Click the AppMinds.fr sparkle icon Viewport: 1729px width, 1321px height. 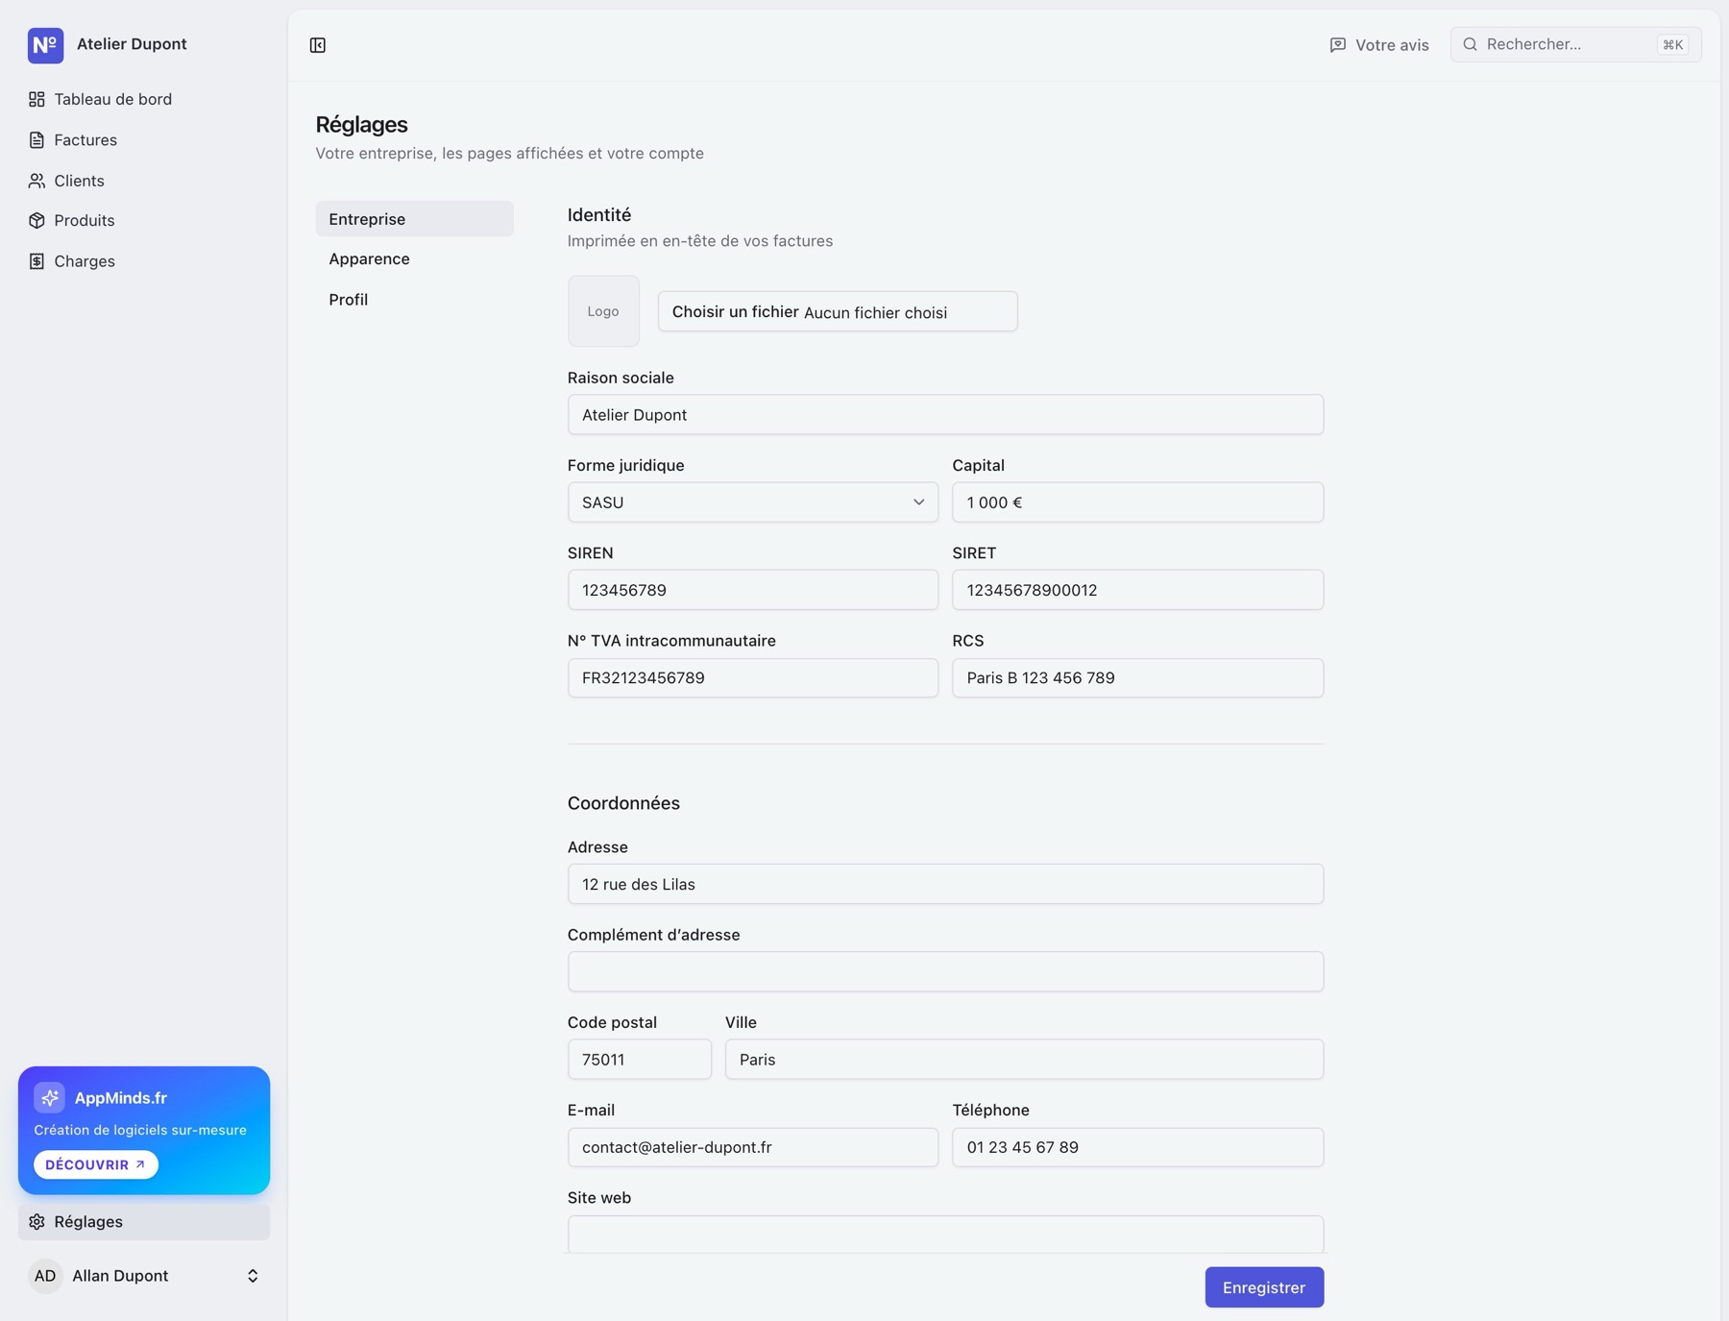(x=49, y=1097)
